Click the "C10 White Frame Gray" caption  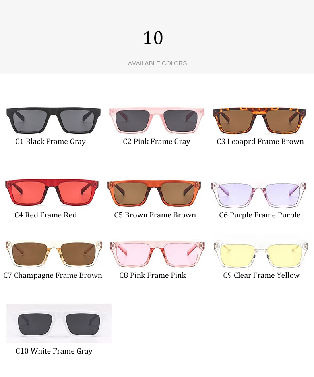click(54, 351)
